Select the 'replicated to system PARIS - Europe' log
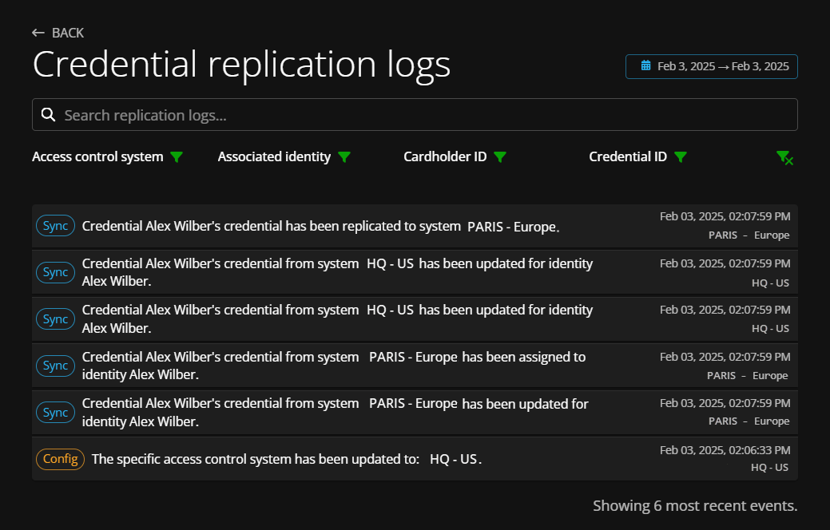This screenshot has height=530, width=830. pyautogui.click(x=320, y=227)
